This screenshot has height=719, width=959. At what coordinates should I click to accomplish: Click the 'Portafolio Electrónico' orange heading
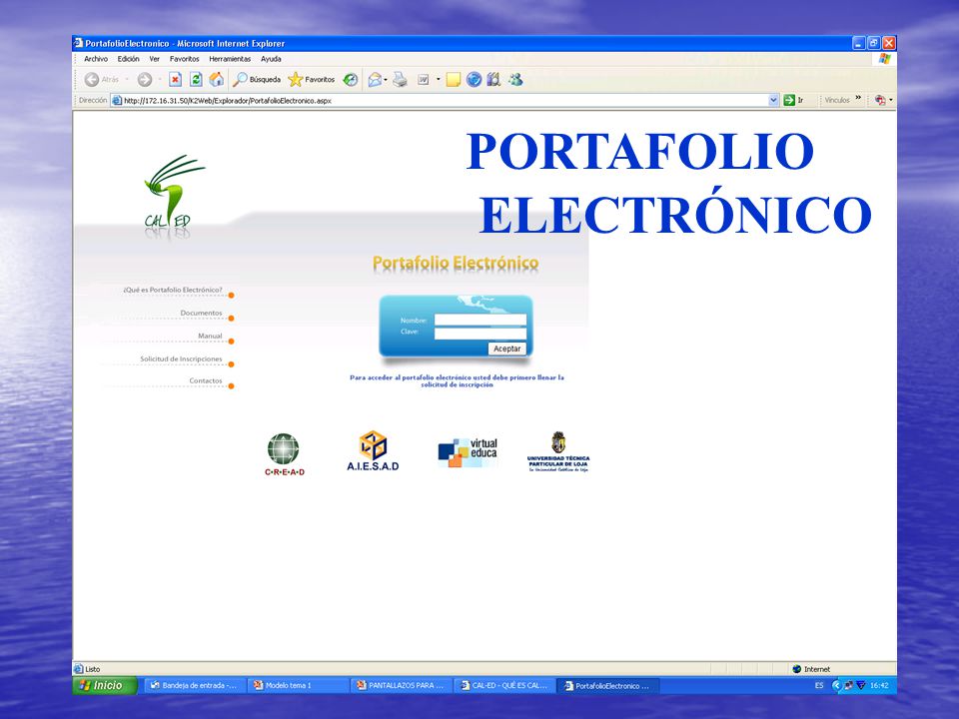[x=456, y=264]
